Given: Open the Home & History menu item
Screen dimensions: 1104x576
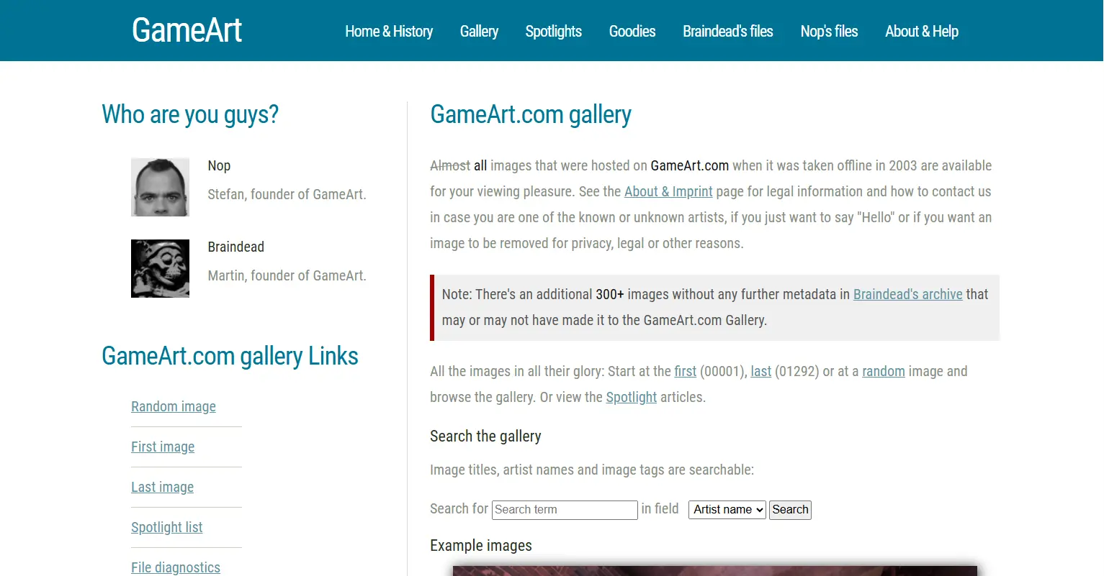Looking at the screenshot, I should pyautogui.click(x=389, y=32).
